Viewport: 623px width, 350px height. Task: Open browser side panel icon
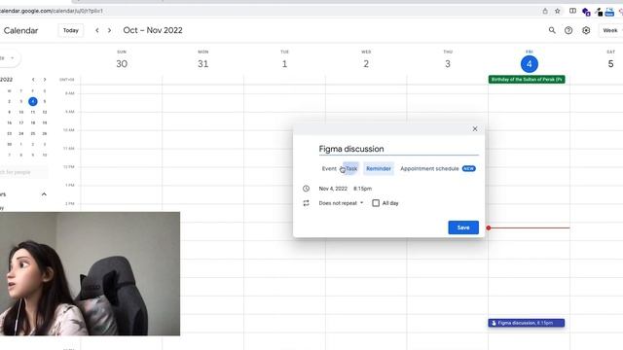(572, 11)
